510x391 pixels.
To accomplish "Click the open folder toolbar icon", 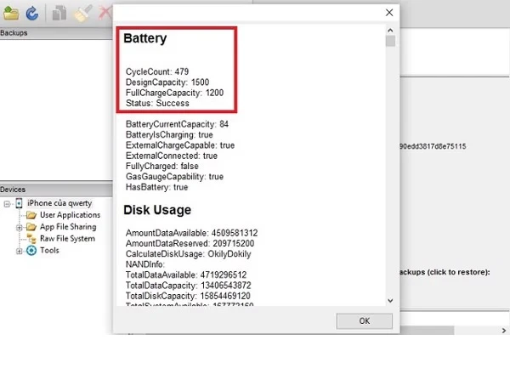I will (11, 13).
